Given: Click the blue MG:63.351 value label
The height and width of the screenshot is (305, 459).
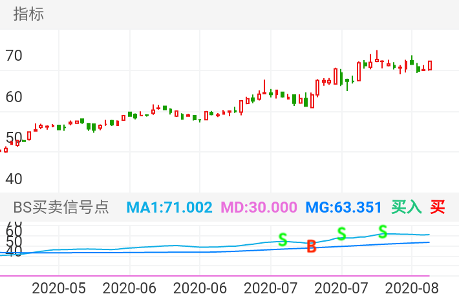Looking at the screenshot, I should (x=343, y=207).
